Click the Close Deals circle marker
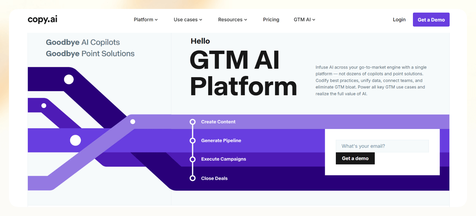Viewport: 476px width, 216px height. [x=193, y=178]
